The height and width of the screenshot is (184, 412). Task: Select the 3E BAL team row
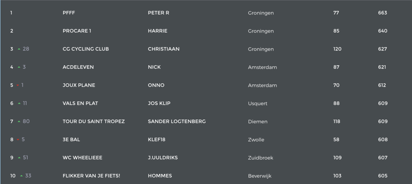pos(206,140)
